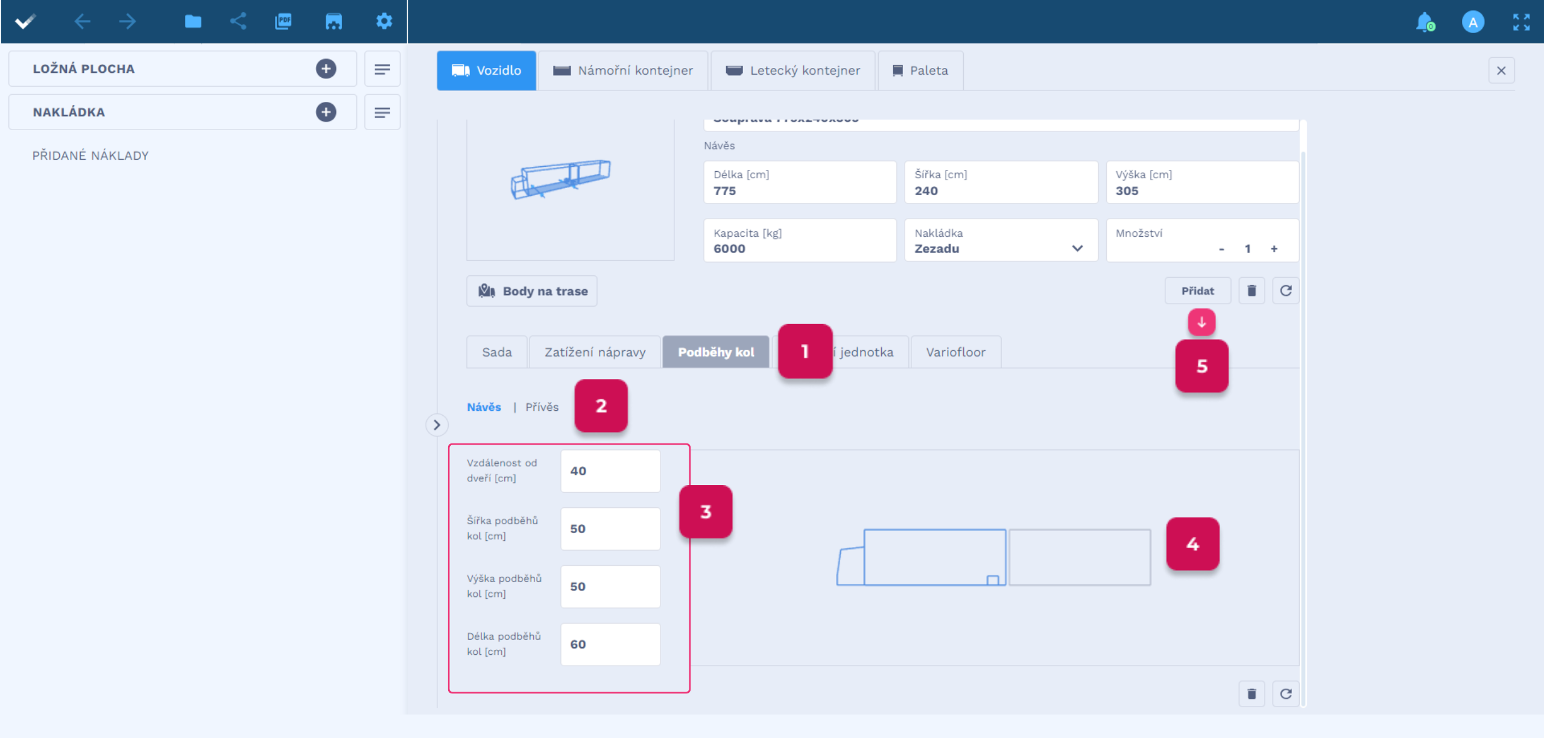Toggle fullscreen mode icon

(x=1521, y=22)
